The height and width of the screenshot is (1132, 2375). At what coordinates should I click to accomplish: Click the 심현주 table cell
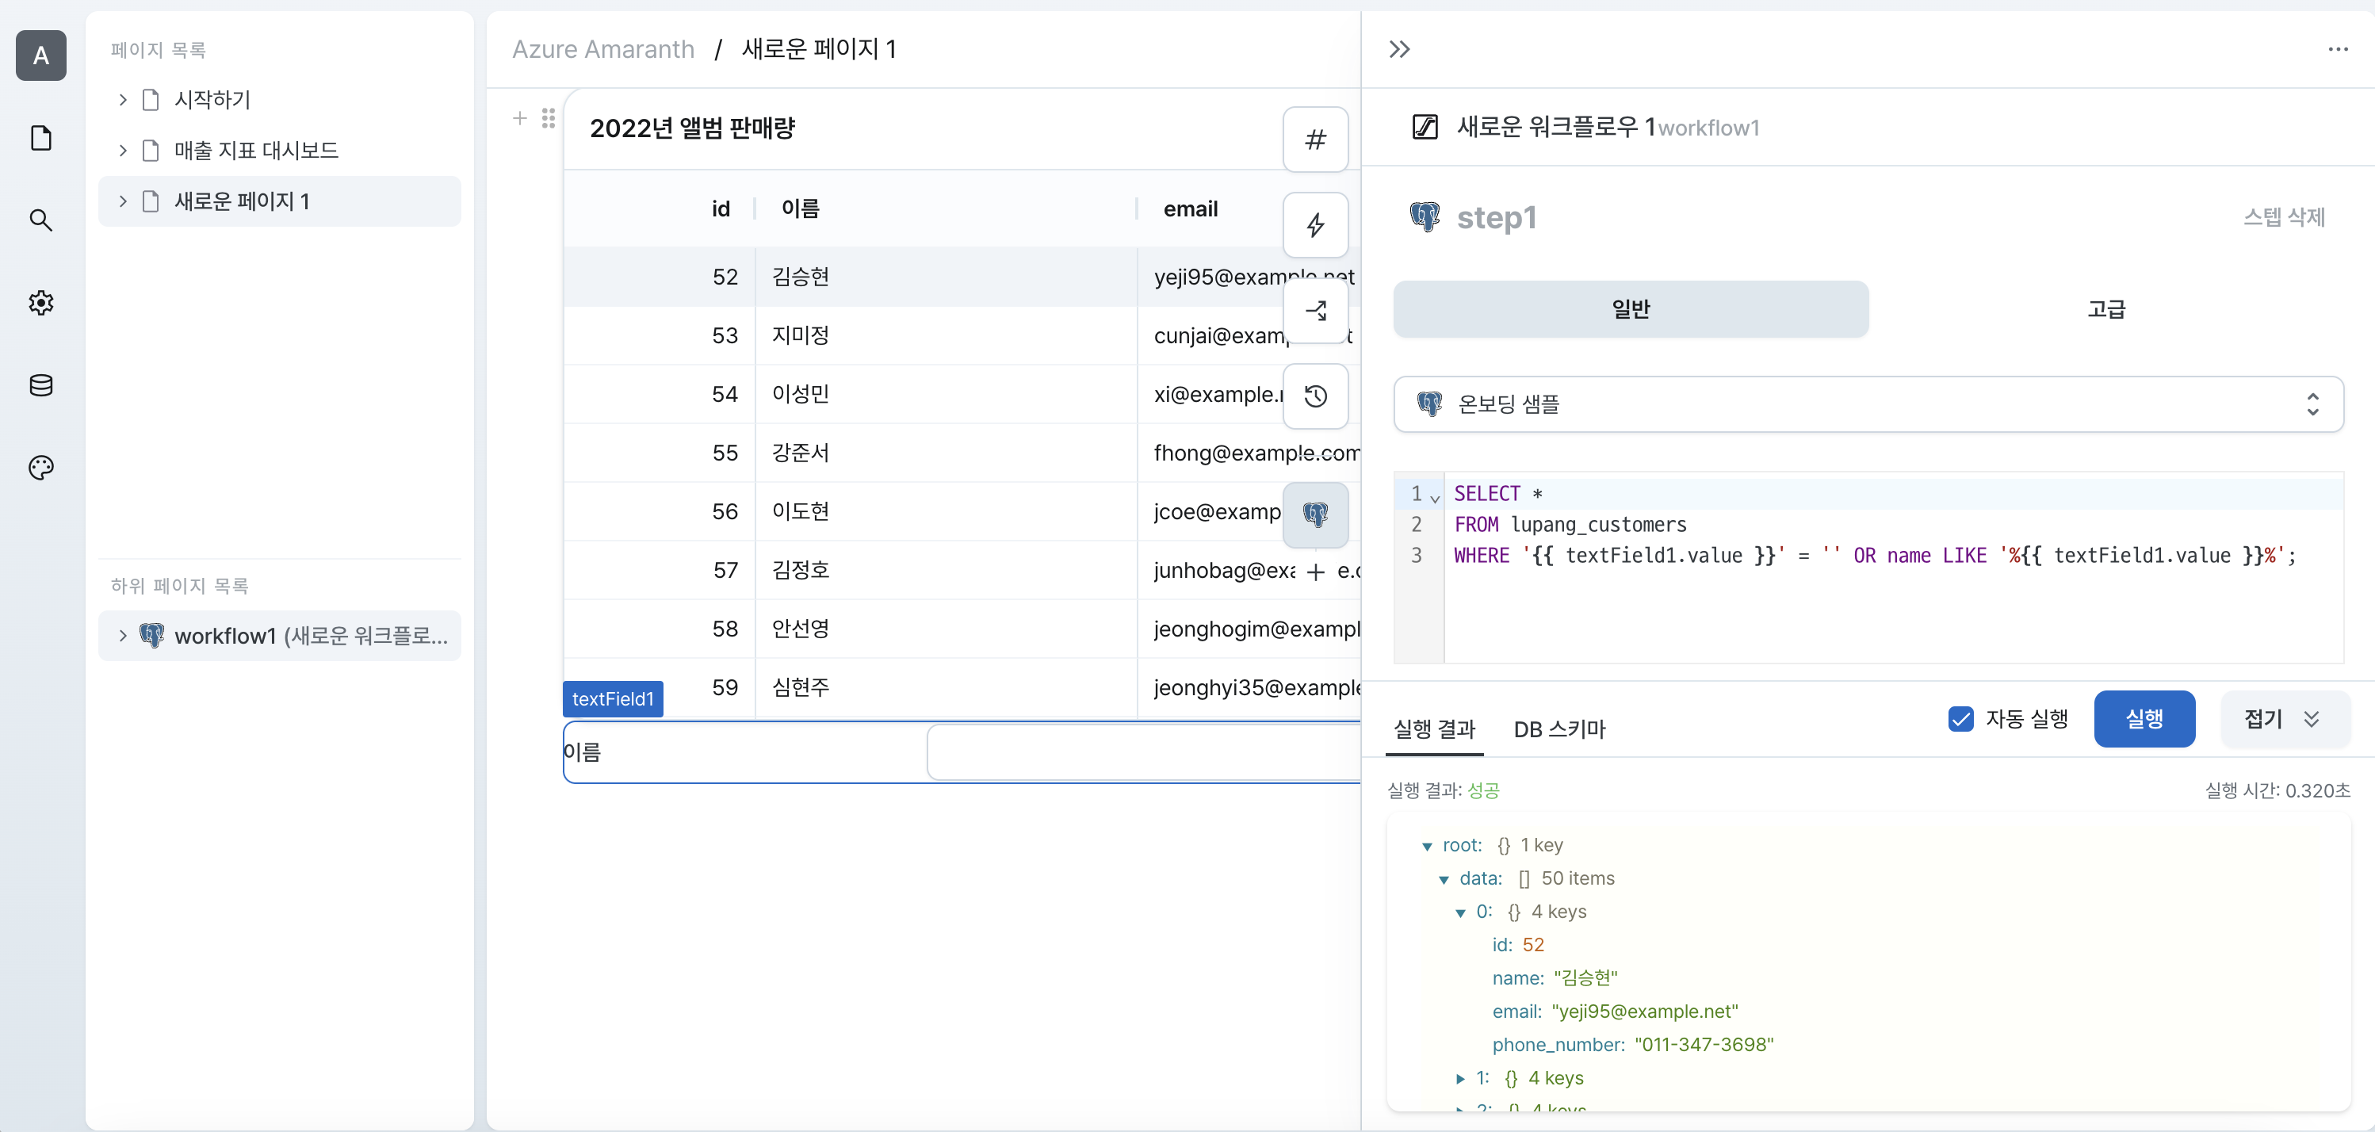[x=946, y=687]
